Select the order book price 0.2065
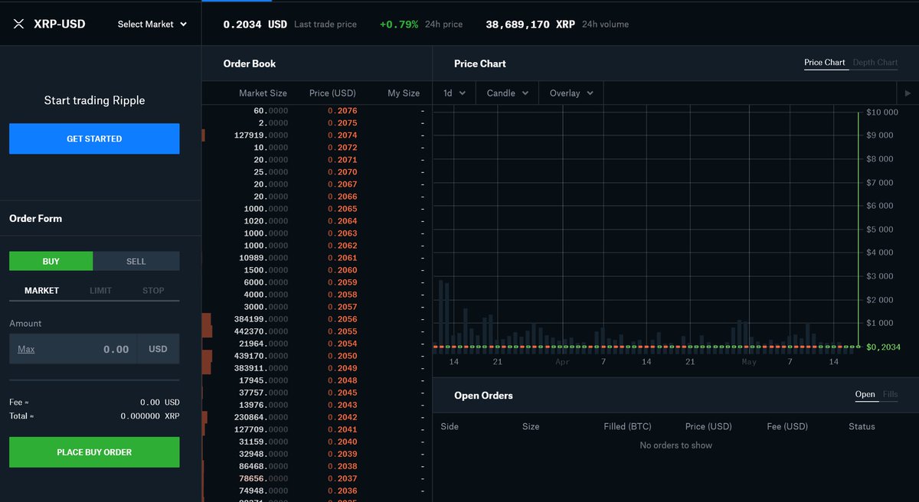This screenshot has width=919, height=502. tap(342, 209)
